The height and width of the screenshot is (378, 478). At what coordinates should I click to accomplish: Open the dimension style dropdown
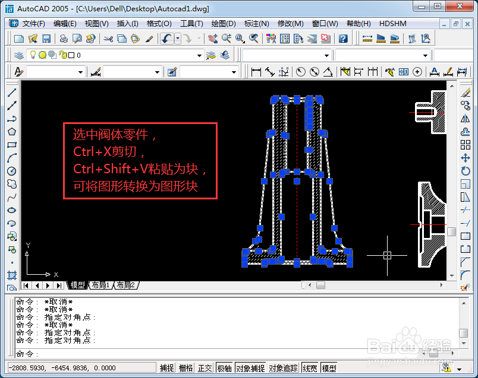(x=157, y=72)
